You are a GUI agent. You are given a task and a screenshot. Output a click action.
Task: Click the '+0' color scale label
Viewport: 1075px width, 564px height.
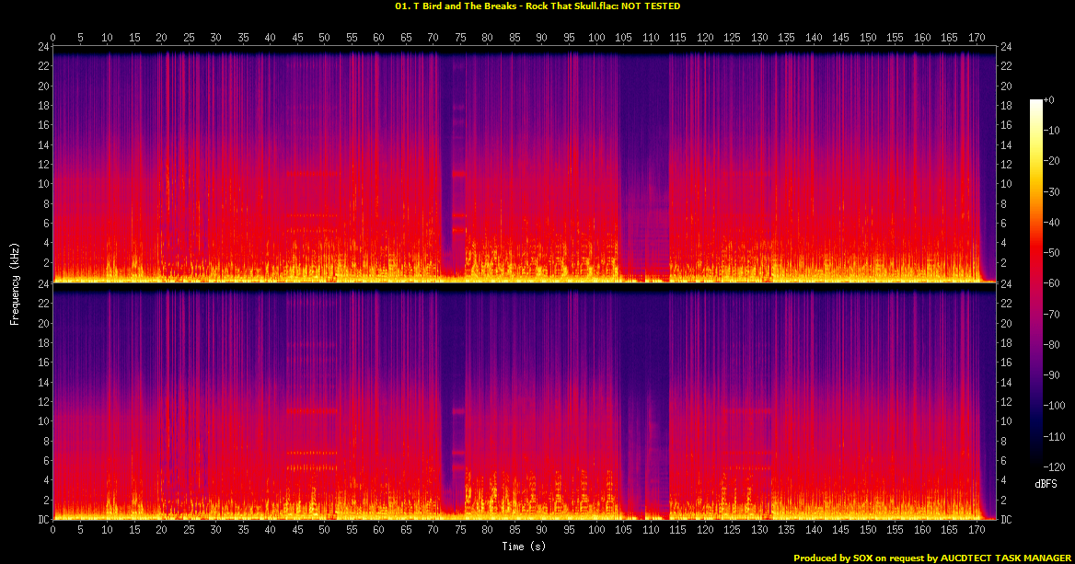1049,100
